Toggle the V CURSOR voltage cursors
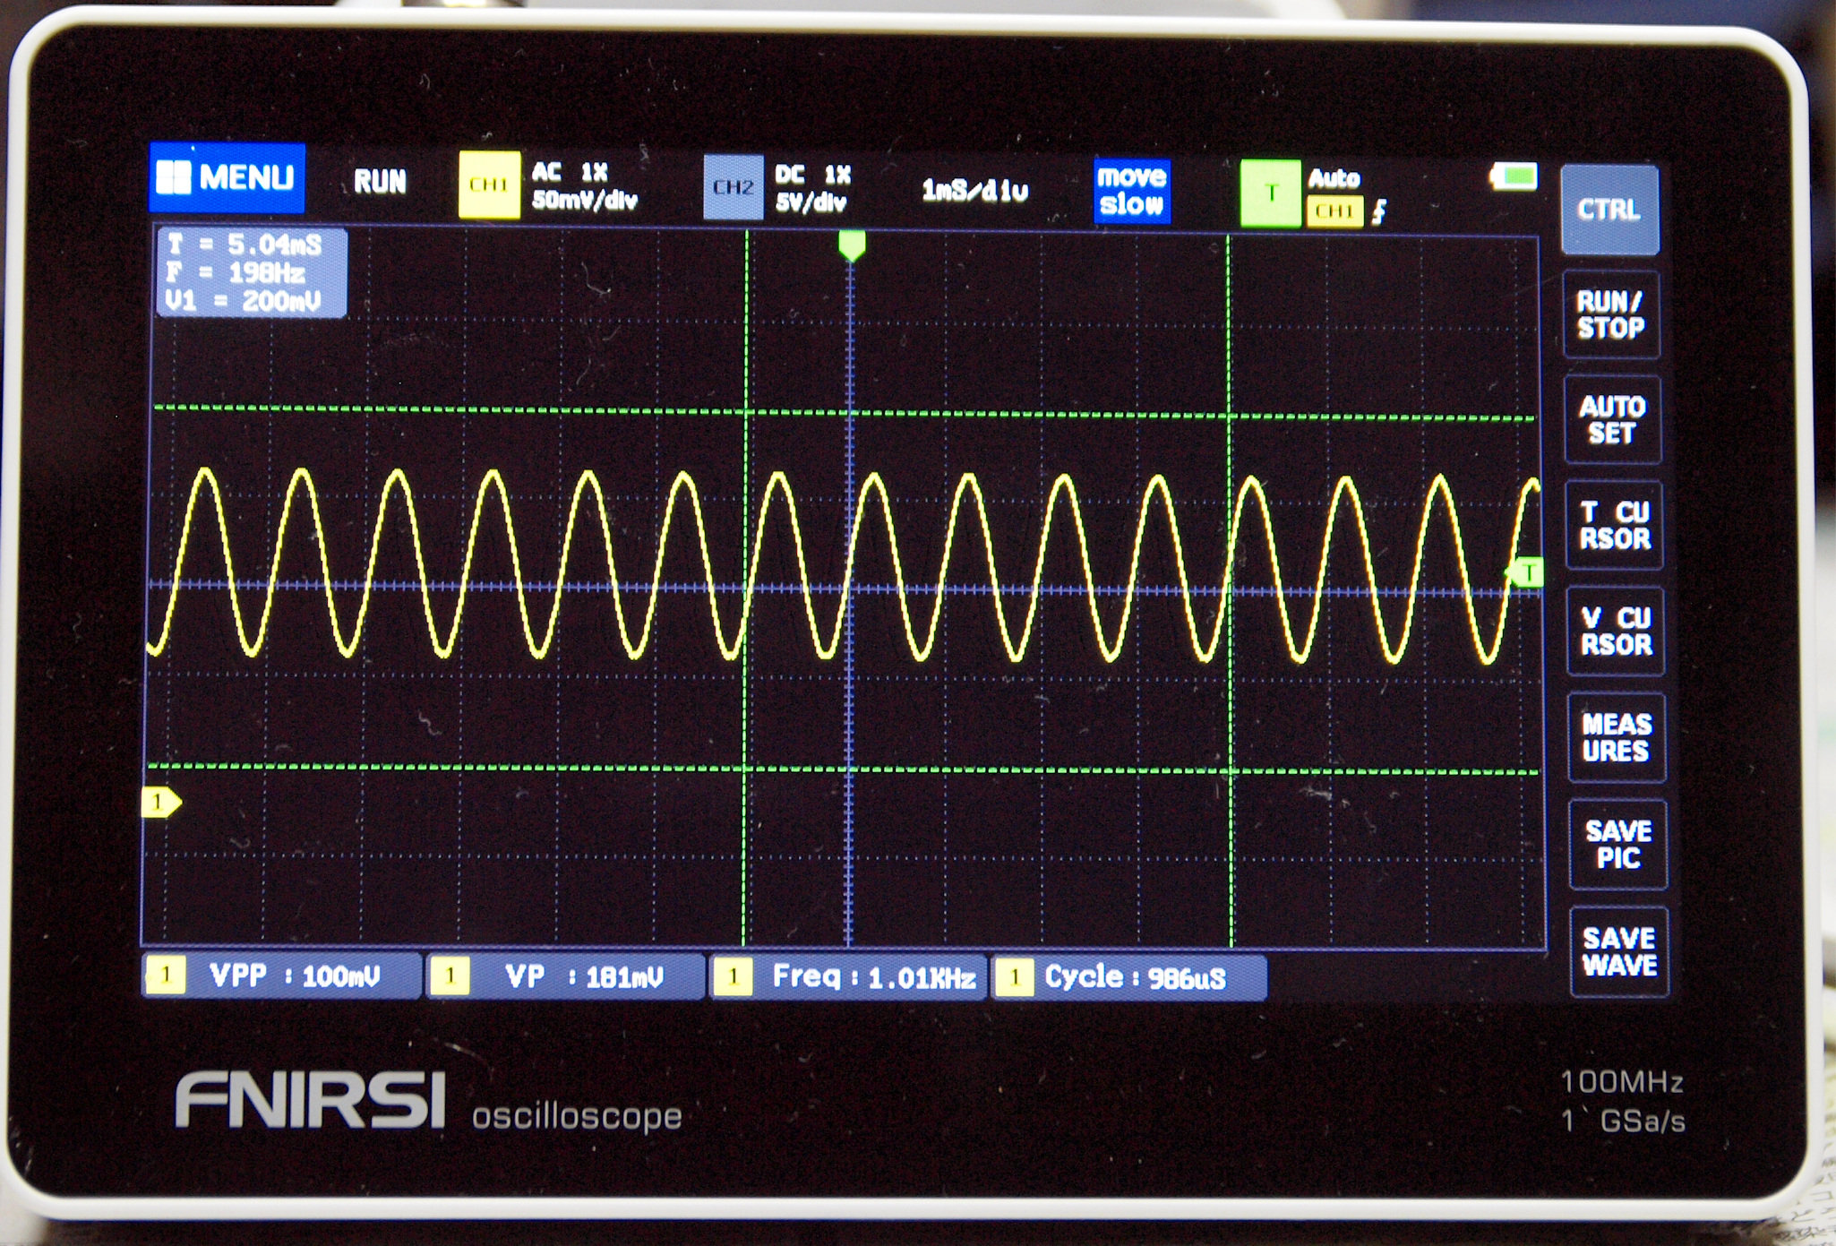The height and width of the screenshot is (1246, 1836). tap(1616, 631)
